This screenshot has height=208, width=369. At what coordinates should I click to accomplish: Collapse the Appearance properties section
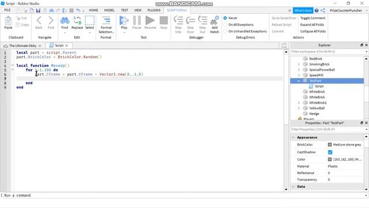click(293, 138)
